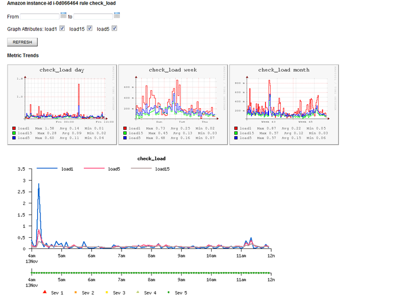Image resolution: width=394 pixels, height=298 pixels.
Task: Click the 11am label on severity timeline
Action: tap(241, 279)
